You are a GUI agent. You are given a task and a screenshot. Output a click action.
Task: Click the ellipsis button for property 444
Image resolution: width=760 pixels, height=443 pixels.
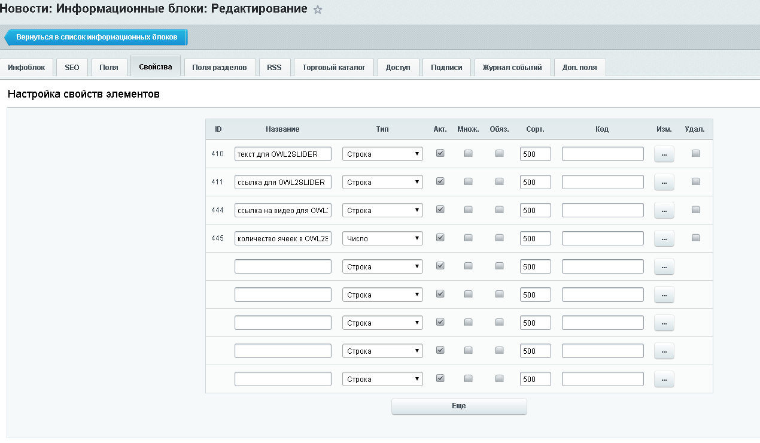(x=664, y=210)
